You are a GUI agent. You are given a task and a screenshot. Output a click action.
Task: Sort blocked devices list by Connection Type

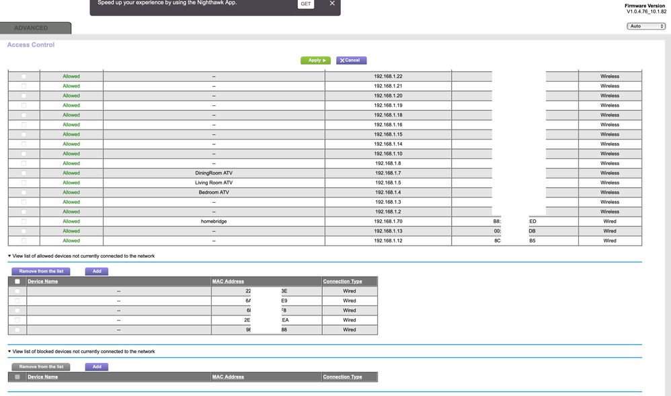342,377
